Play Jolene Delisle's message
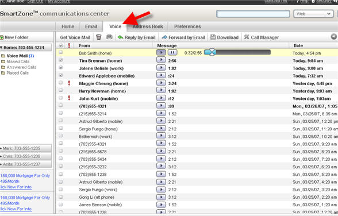338x216 pixels. [x=161, y=68]
